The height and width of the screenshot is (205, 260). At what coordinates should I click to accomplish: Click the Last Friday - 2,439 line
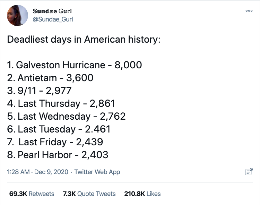pos(55,142)
